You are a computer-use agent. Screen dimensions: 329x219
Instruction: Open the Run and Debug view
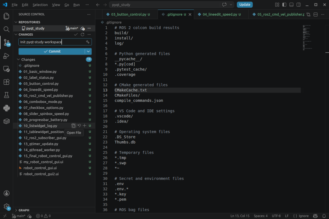6,56
